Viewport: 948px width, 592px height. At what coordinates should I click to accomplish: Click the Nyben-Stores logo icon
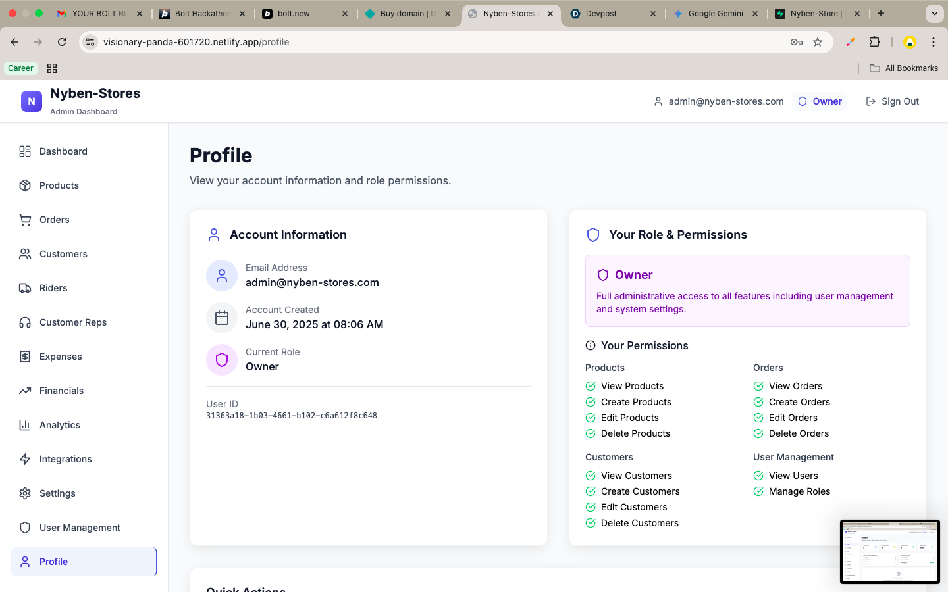[x=32, y=101]
